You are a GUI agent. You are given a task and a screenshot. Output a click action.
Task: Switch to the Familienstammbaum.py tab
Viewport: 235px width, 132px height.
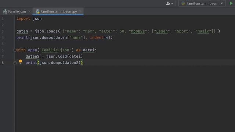pyautogui.click(x=58, y=11)
